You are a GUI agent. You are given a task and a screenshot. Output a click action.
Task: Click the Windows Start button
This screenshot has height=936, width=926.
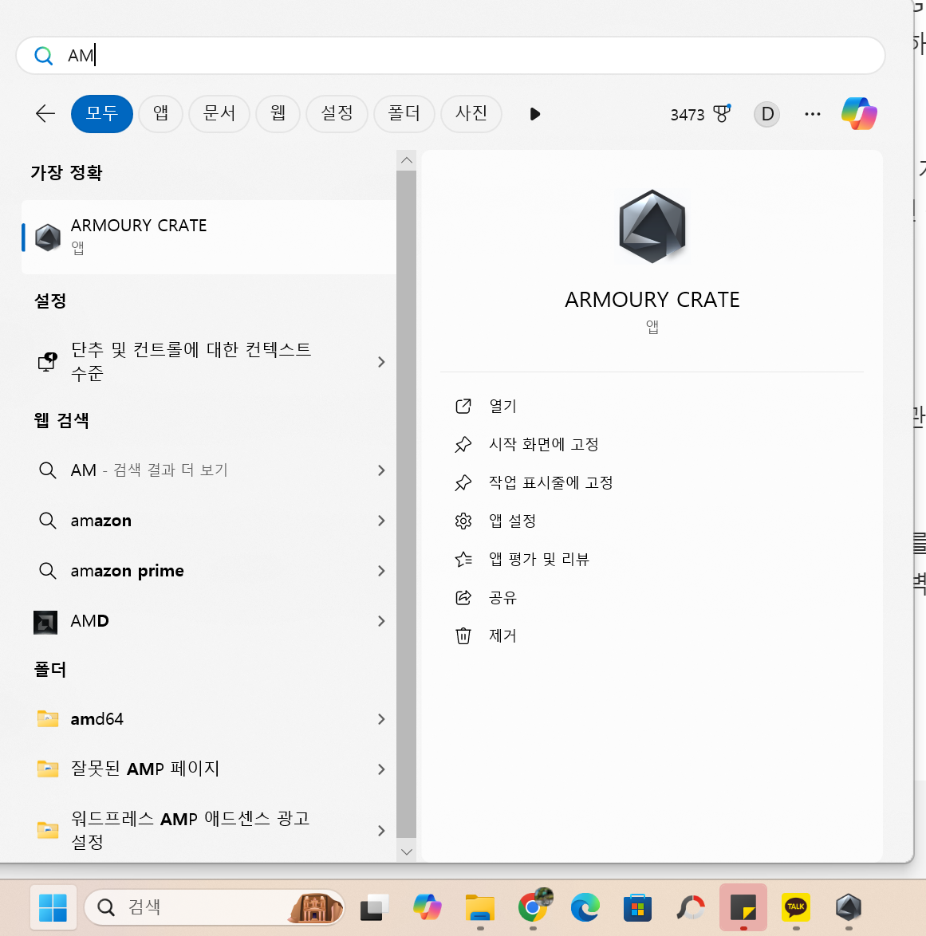[x=53, y=907]
